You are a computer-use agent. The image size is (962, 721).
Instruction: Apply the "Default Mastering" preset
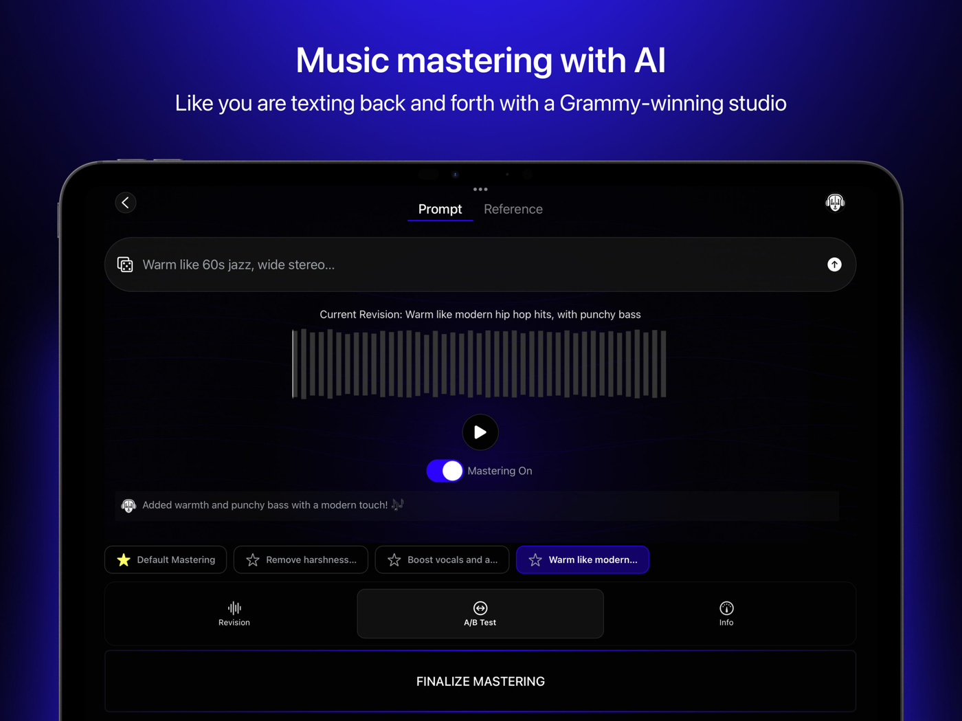[165, 559]
